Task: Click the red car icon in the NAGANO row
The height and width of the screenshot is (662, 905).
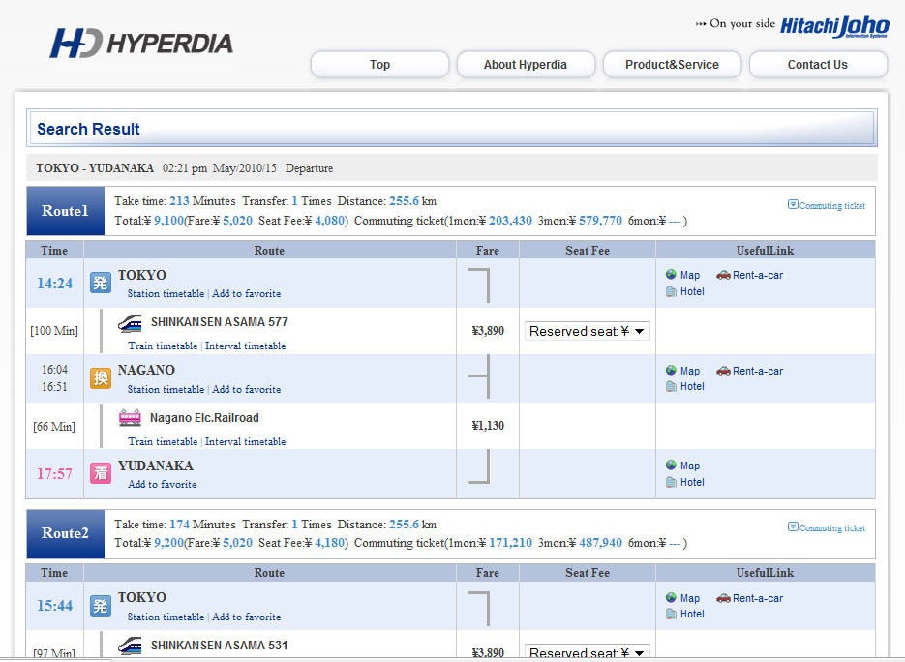Action: coord(723,371)
